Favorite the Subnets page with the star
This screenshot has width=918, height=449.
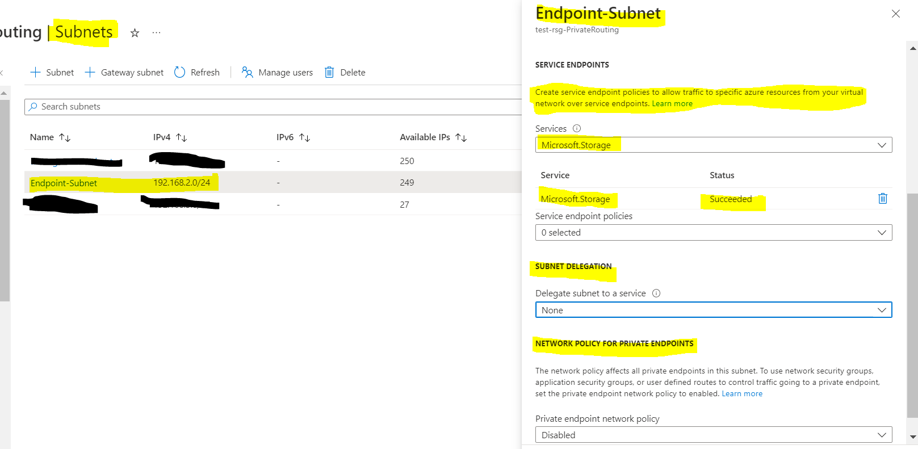tap(135, 33)
